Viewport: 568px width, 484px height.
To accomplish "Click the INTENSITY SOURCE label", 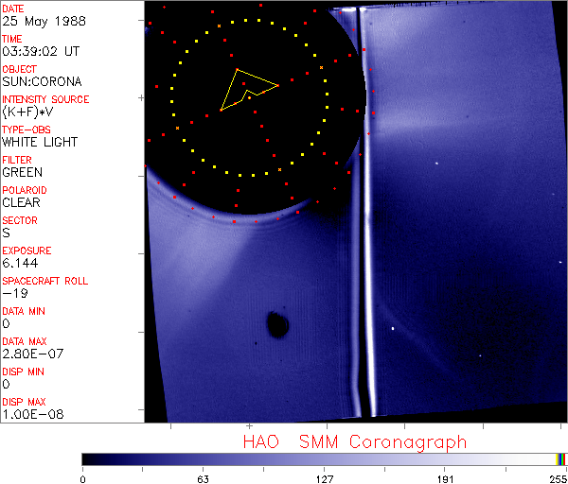I will tap(45, 99).
